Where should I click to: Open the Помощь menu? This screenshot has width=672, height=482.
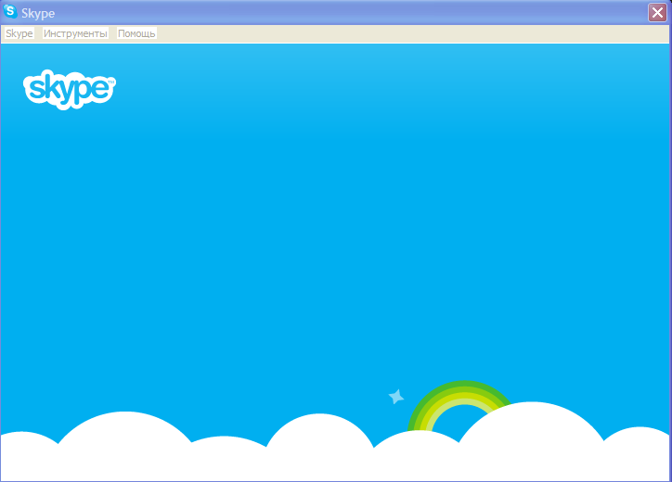pyautogui.click(x=136, y=33)
